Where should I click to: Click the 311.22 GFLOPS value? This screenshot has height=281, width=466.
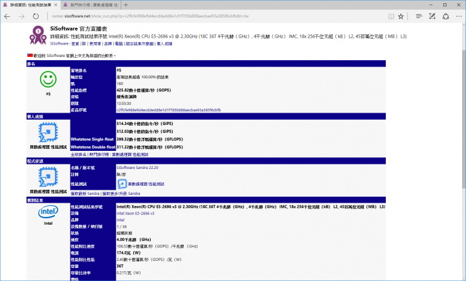(150, 147)
